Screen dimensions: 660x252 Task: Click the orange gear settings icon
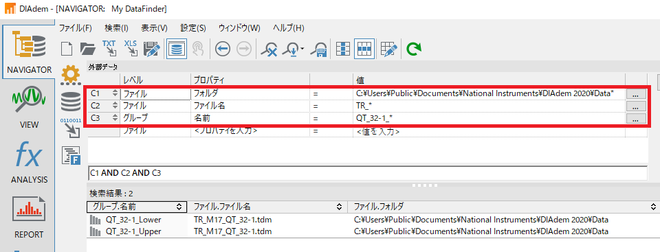click(71, 75)
